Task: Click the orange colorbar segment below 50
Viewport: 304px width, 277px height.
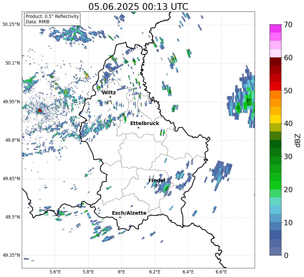Action: [x=275, y=95]
